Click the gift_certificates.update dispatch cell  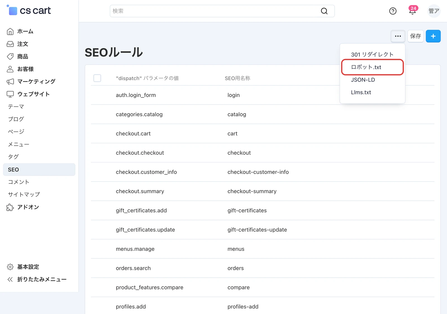(x=145, y=230)
